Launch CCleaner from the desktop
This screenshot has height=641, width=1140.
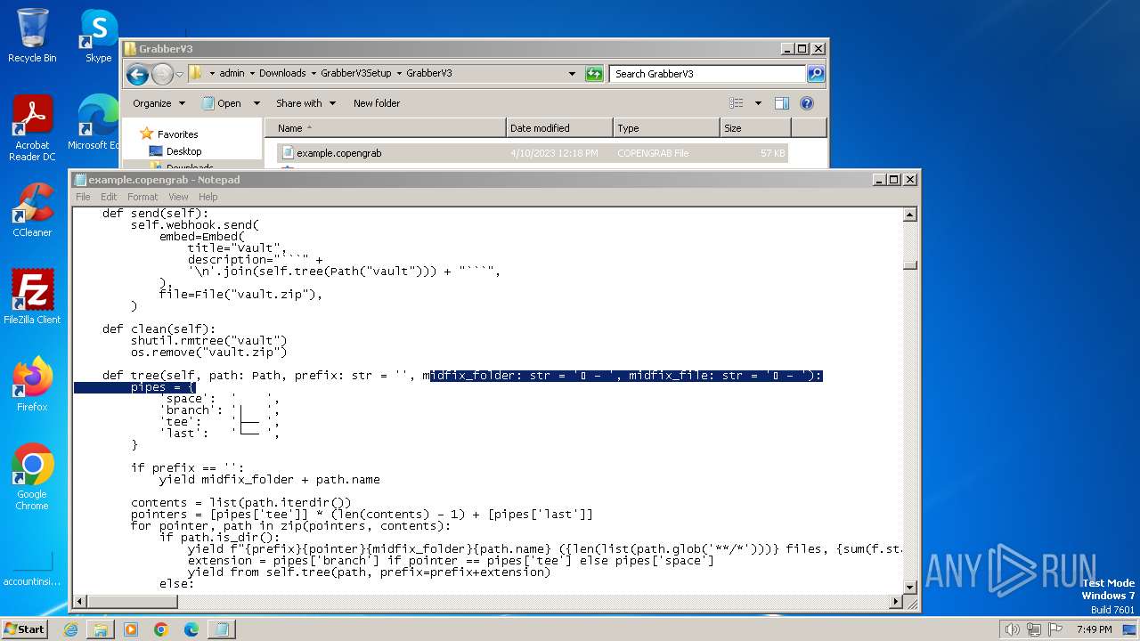(32, 210)
